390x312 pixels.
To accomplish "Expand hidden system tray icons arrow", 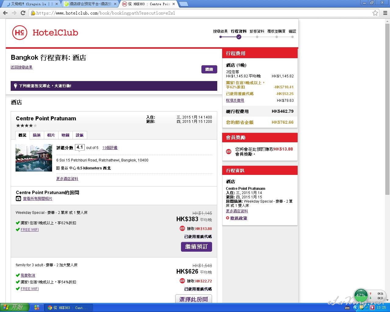I will tap(355, 308).
